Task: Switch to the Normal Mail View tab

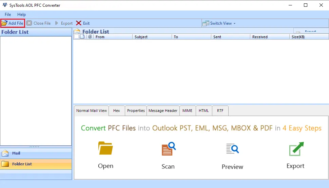Action: point(92,111)
